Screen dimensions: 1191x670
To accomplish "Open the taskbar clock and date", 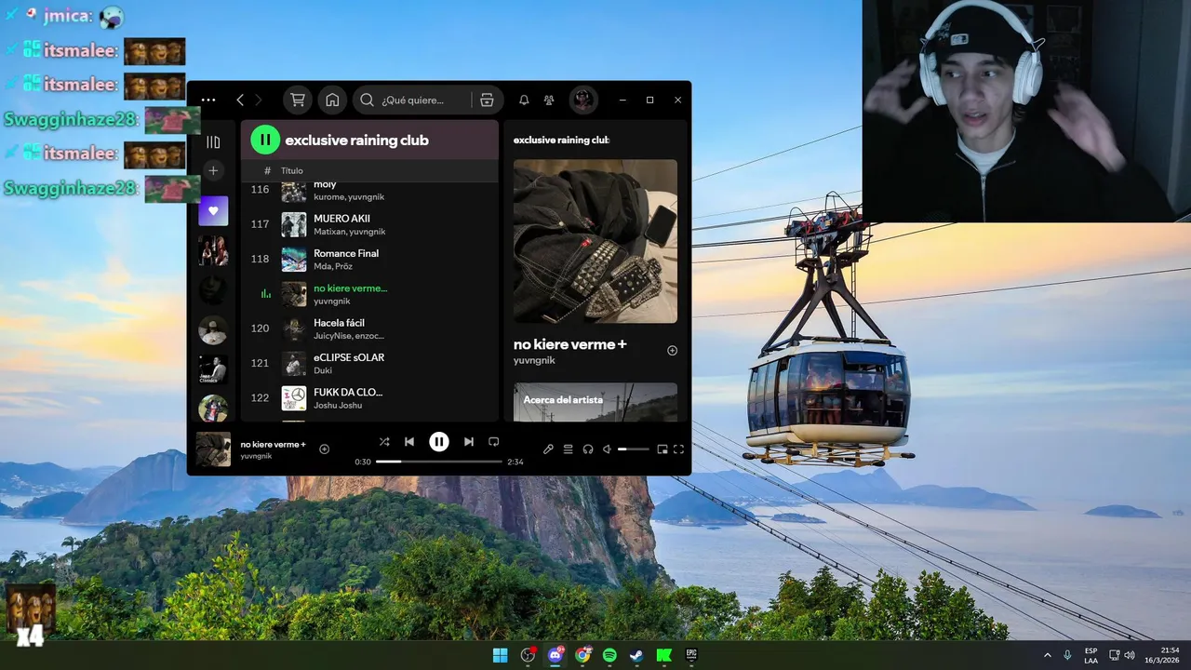I will click(1163, 655).
